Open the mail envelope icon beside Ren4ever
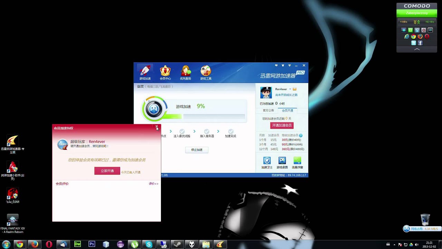442x249 pixels. [295, 89]
